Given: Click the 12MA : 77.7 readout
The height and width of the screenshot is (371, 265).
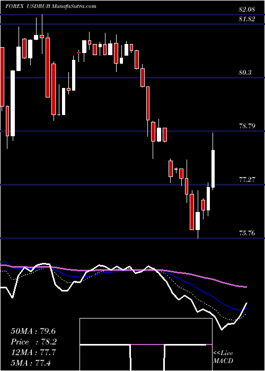Looking at the screenshot, I should coord(33,352).
